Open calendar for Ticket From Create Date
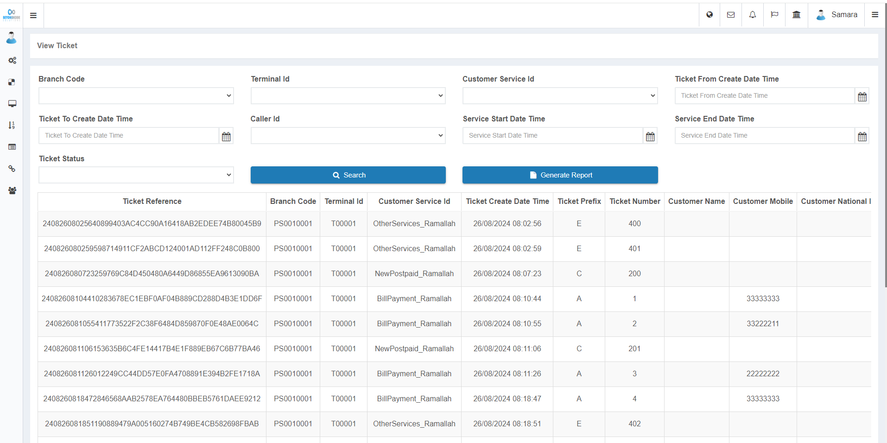Viewport: 887px width, 443px height. 862,96
